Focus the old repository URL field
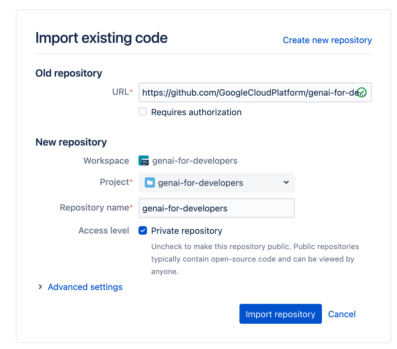This screenshot has height=349, width=397. pos(247,92)
